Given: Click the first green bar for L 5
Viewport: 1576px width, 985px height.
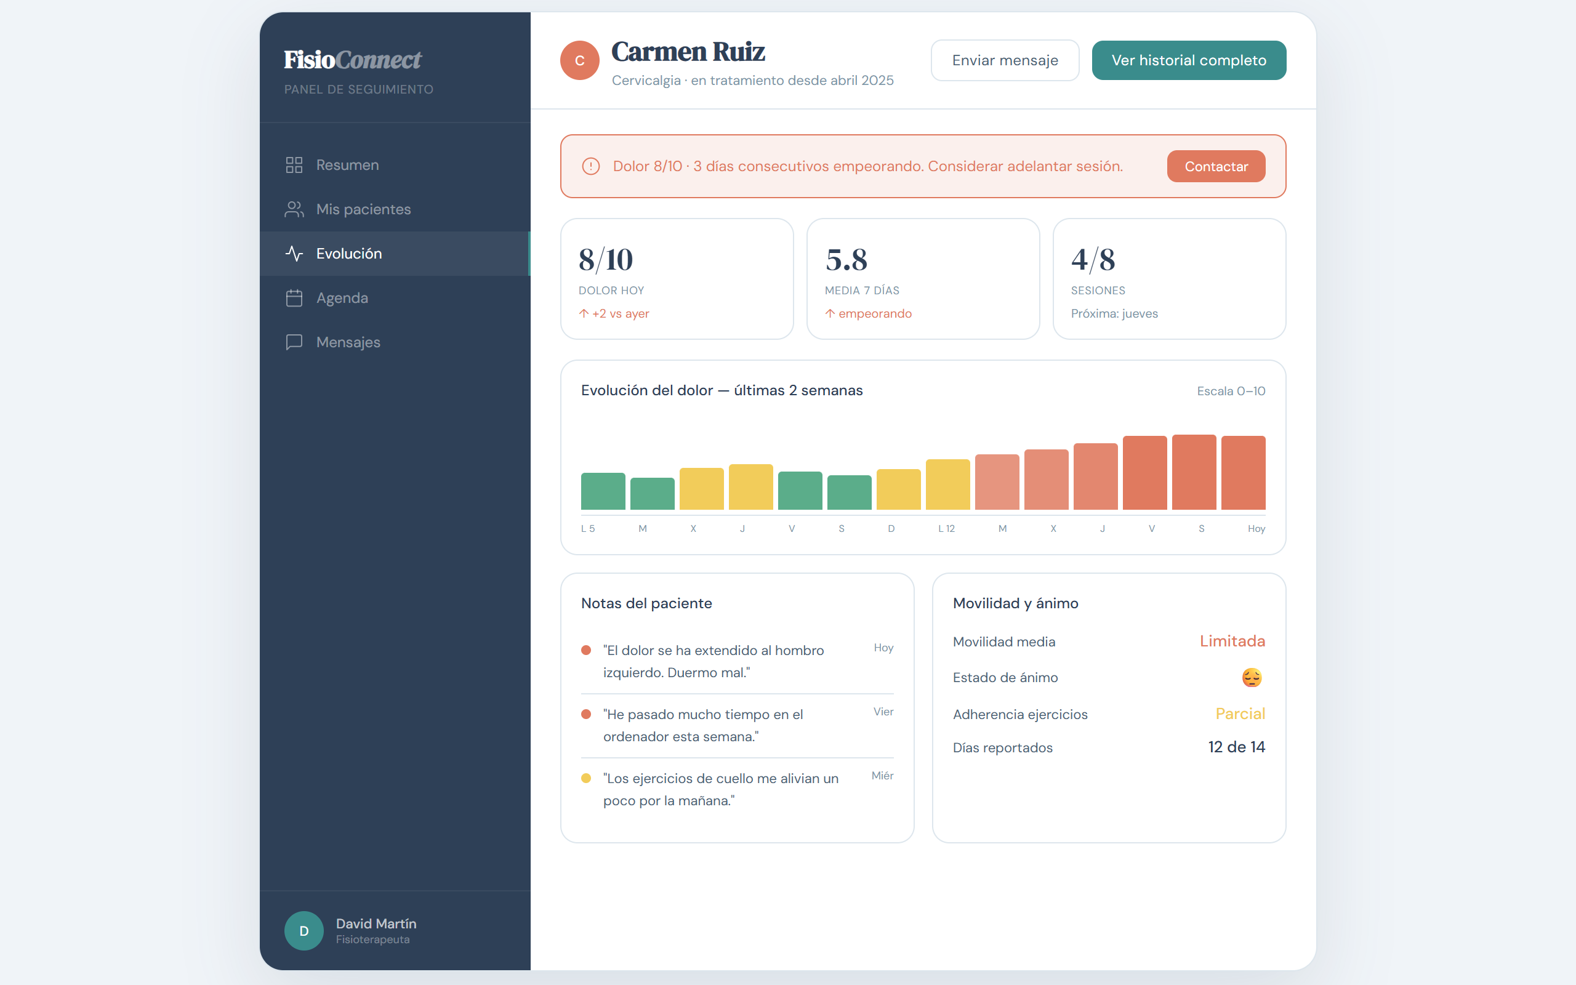Looking at the screenshot, I should (x=603, y=491).
